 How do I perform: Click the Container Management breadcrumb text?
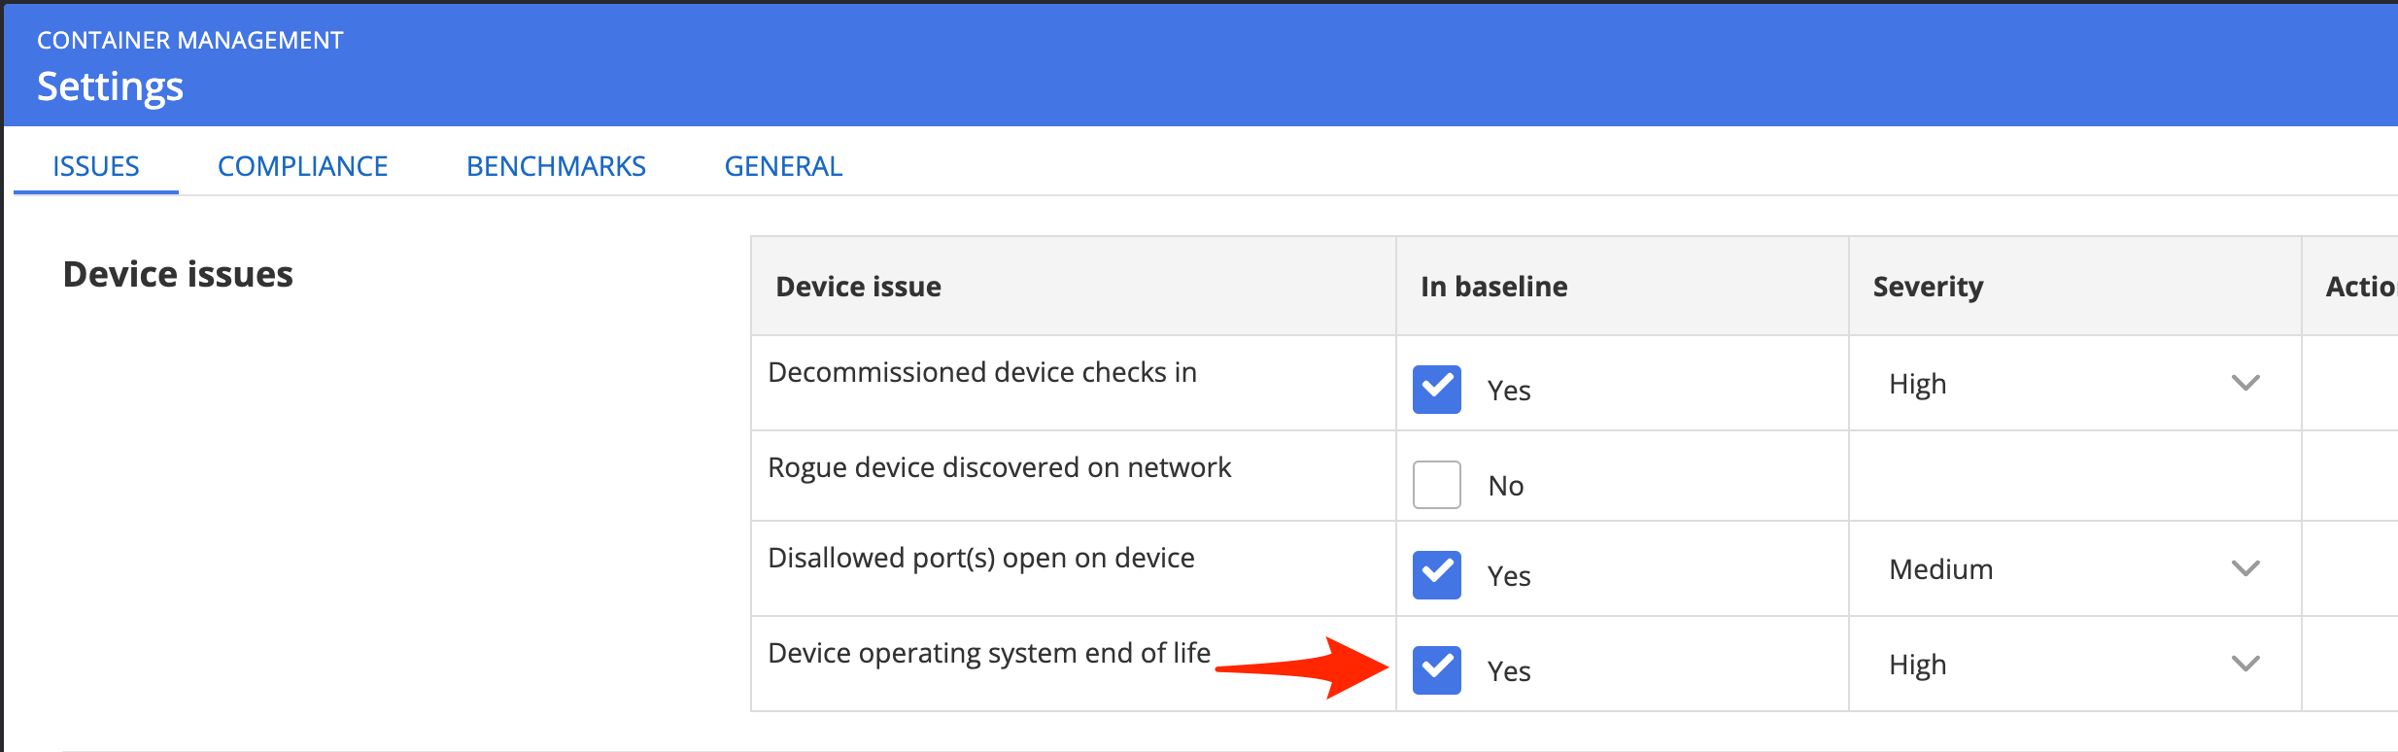click(190, 40)
